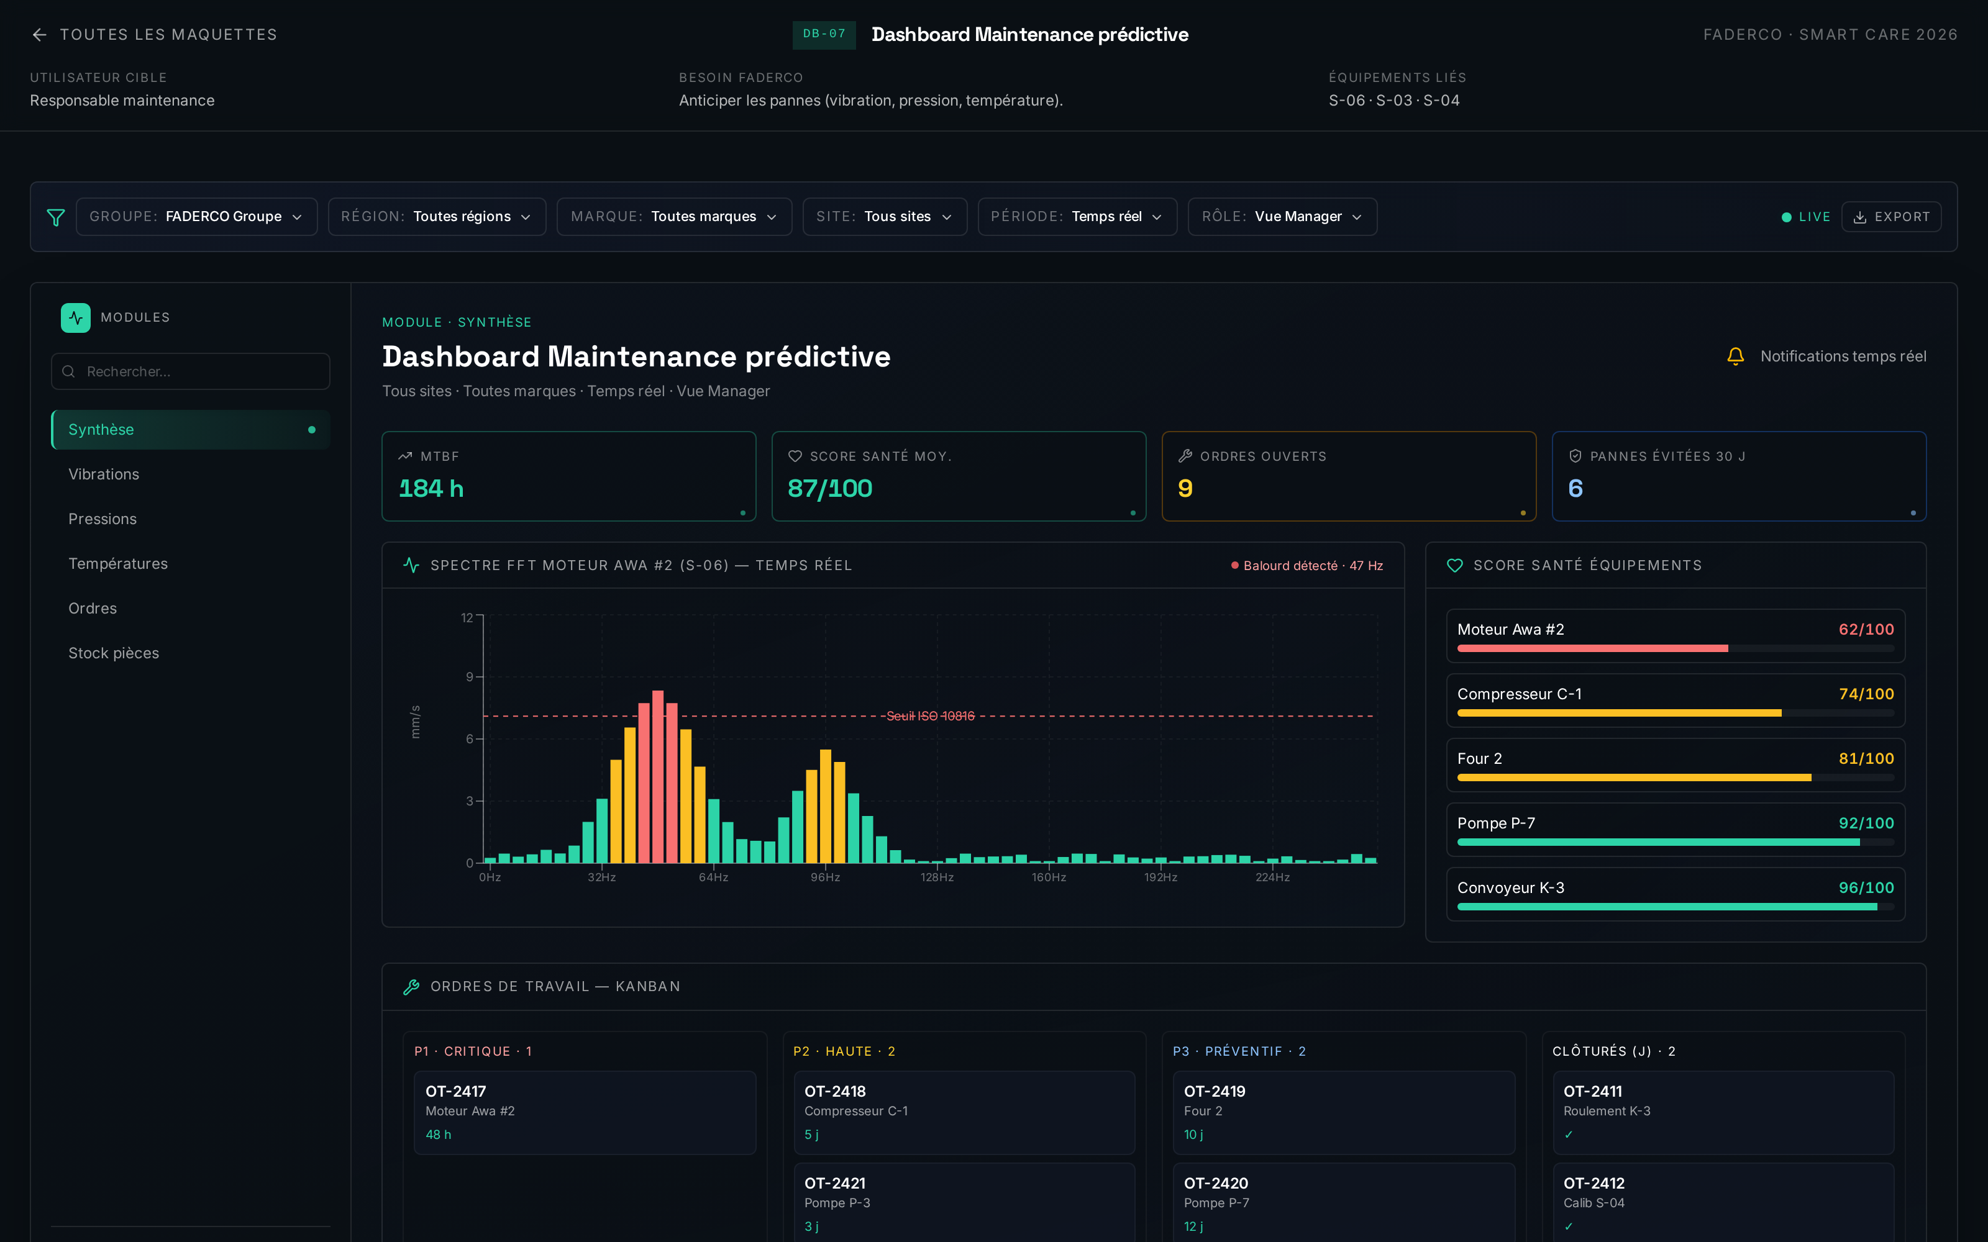Click the search magnifier icon in sidebar
This screenshot has width=1988, height=1242.
[69, 371]
